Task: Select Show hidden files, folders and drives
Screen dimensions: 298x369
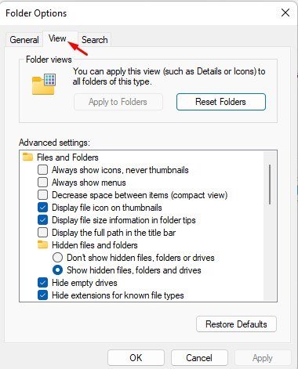Action: [57, 270]
